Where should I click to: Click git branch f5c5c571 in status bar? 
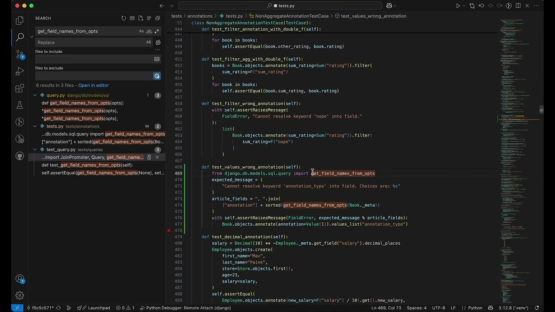(40, 308)
